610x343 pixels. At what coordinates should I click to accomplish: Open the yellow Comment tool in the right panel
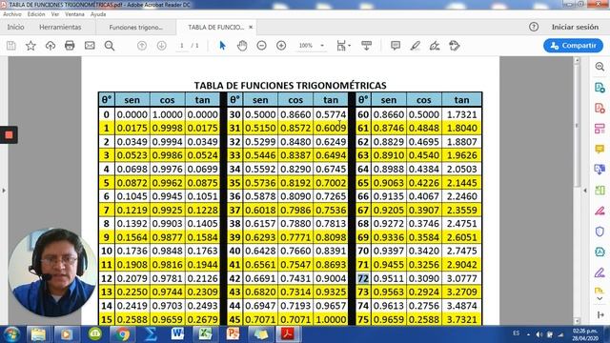600,150
